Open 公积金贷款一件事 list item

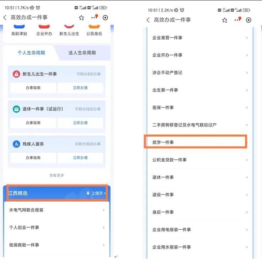[x=200, y=160]
